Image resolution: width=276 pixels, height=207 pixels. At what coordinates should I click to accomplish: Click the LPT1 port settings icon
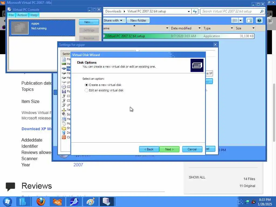[64, 105]
